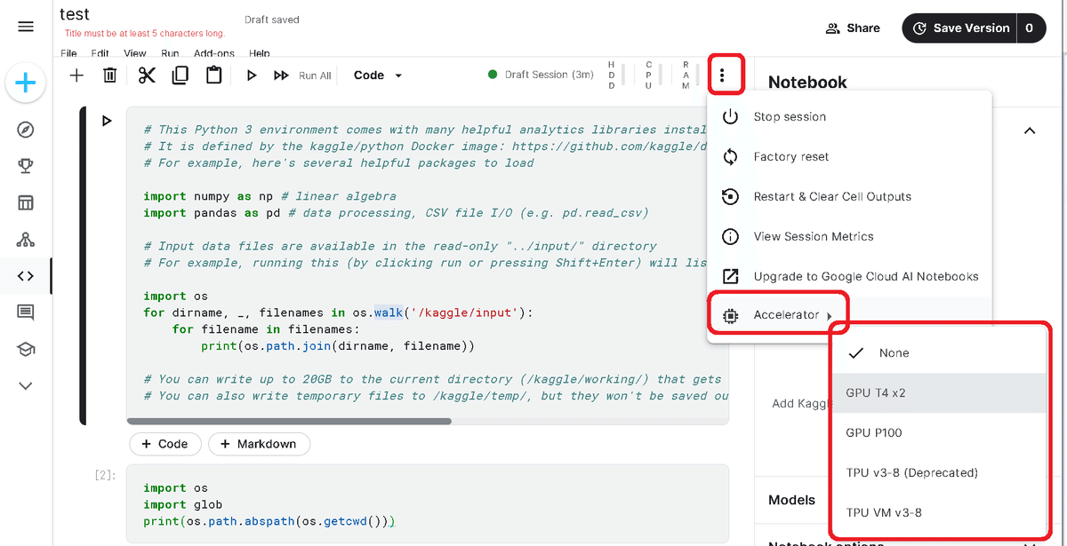The height and width of the screenshot is (546, 1067).
Task: Delete the cell with the trash icon
Action: click(109, 75)
